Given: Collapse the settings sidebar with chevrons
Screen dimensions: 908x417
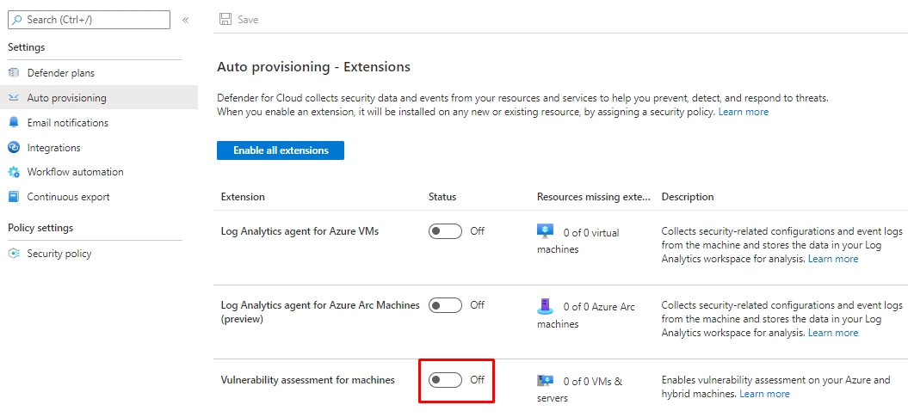Looking at the screenshot, I should coord(185,20).
